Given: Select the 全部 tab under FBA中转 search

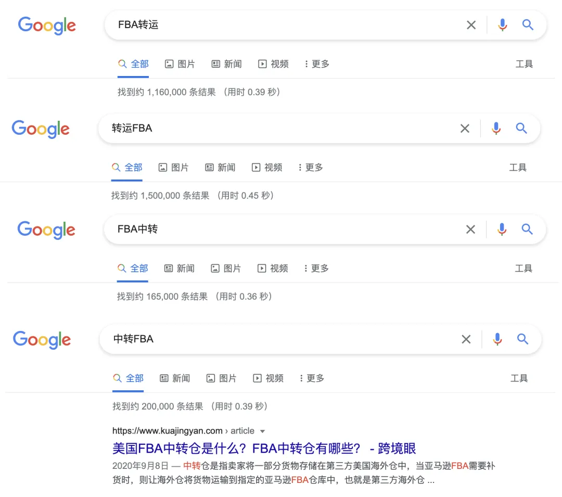Looking at the screenshot, I should click(x=133, y=269).
